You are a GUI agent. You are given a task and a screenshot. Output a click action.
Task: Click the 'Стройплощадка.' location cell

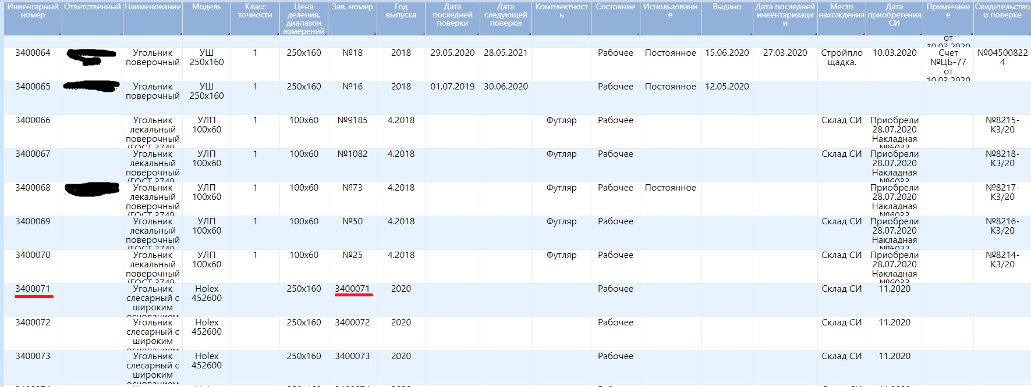tap(841, 58)
